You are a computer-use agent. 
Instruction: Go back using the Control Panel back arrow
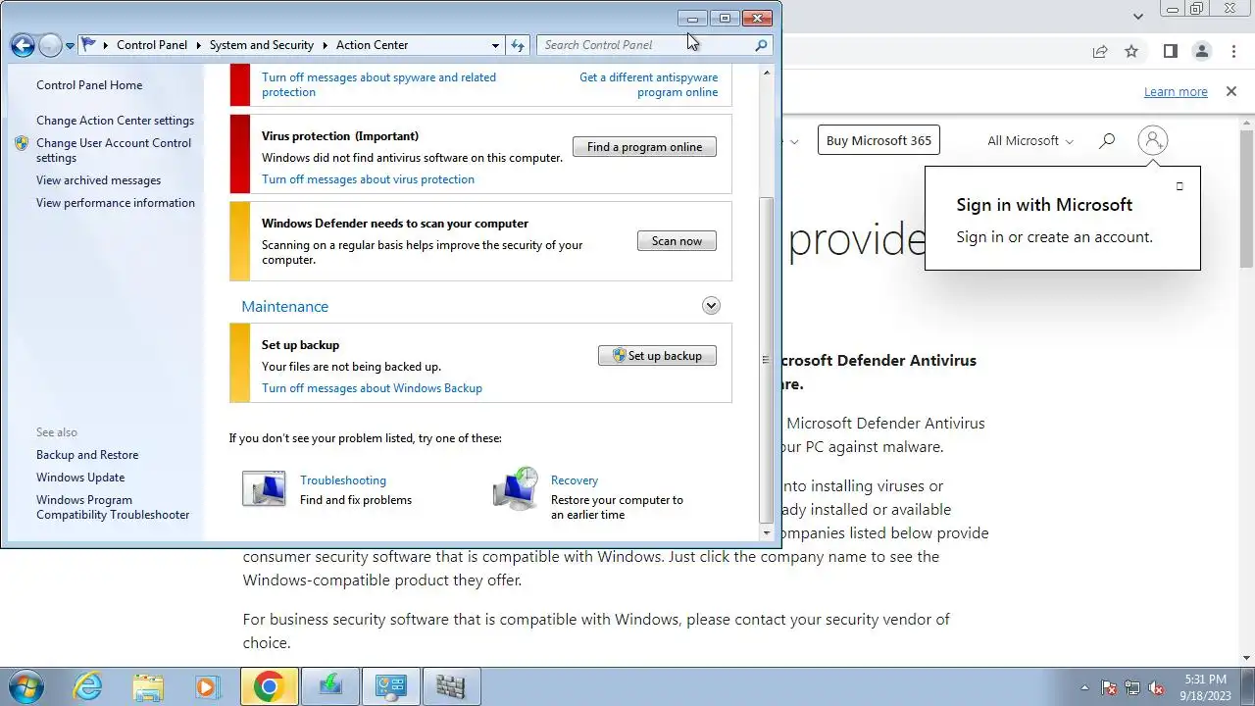coord(23,45)
